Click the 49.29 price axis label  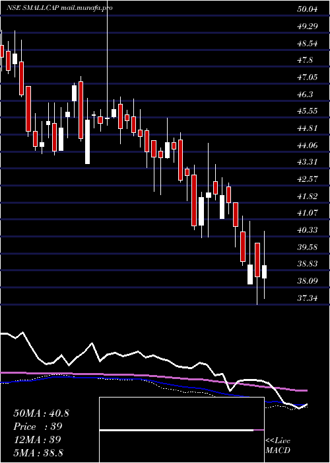point(308,26)
